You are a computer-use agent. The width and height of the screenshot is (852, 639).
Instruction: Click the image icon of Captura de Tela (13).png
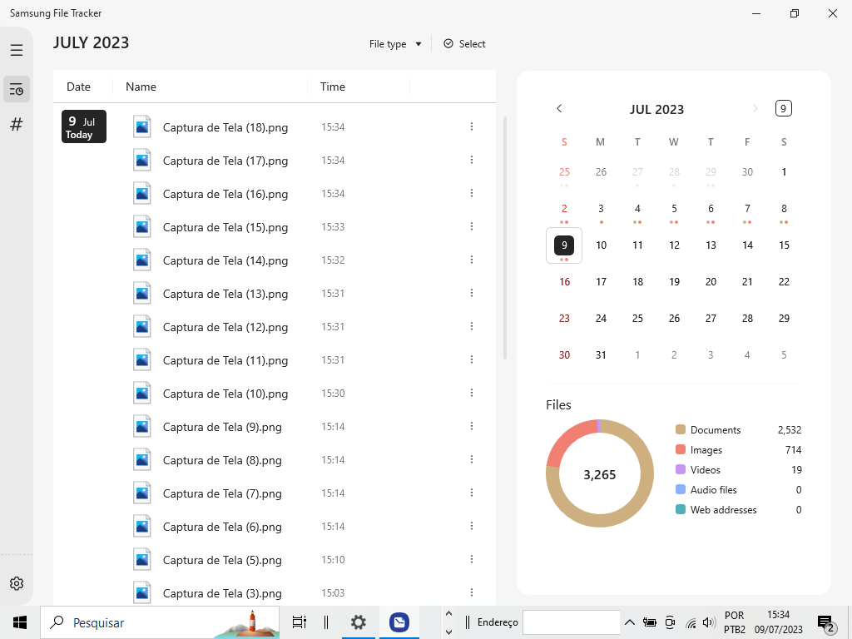[x=142, y=294]
